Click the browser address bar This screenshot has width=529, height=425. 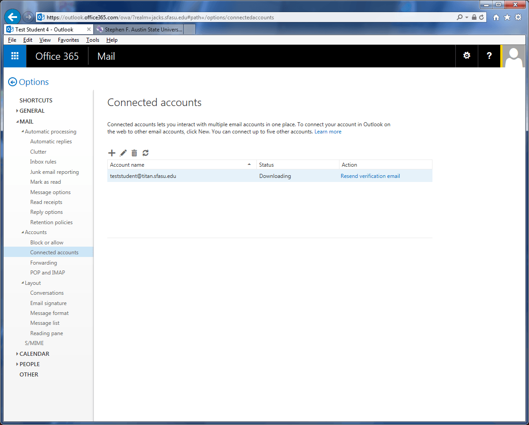[247, 18]
